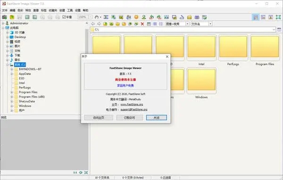The height and width of the screenshot is (180, 283).
Task: Click the compare images side-by-side icon
Action: point(166,17)
